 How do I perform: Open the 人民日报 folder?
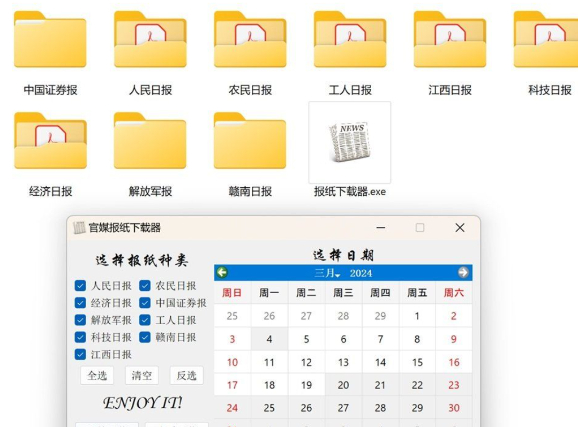[x=150, y=40]
